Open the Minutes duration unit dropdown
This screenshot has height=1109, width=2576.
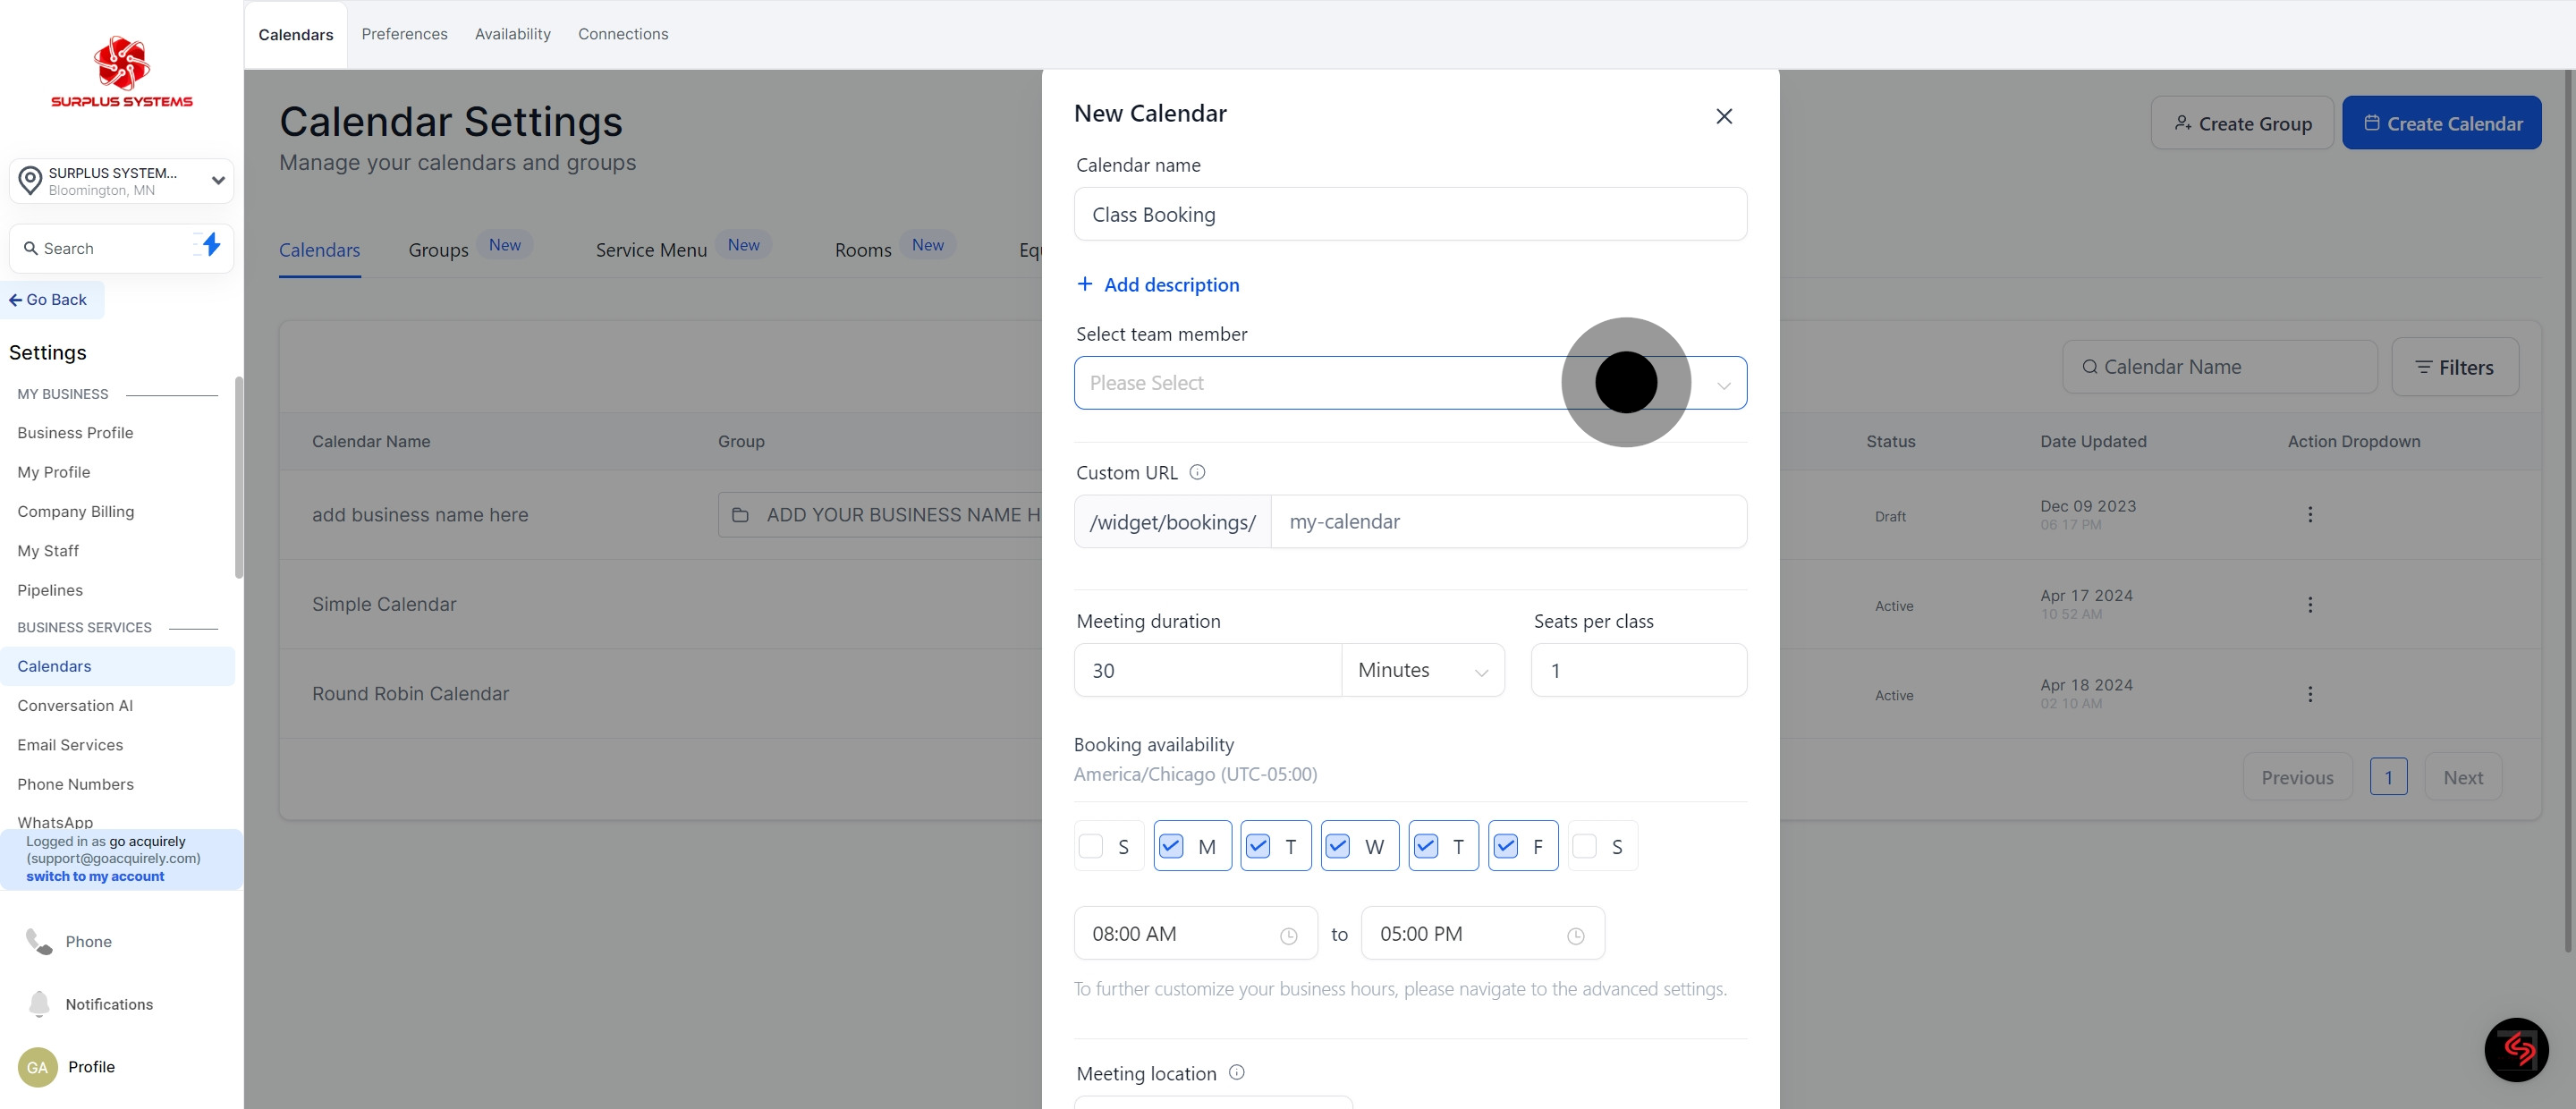point(1421,670)
